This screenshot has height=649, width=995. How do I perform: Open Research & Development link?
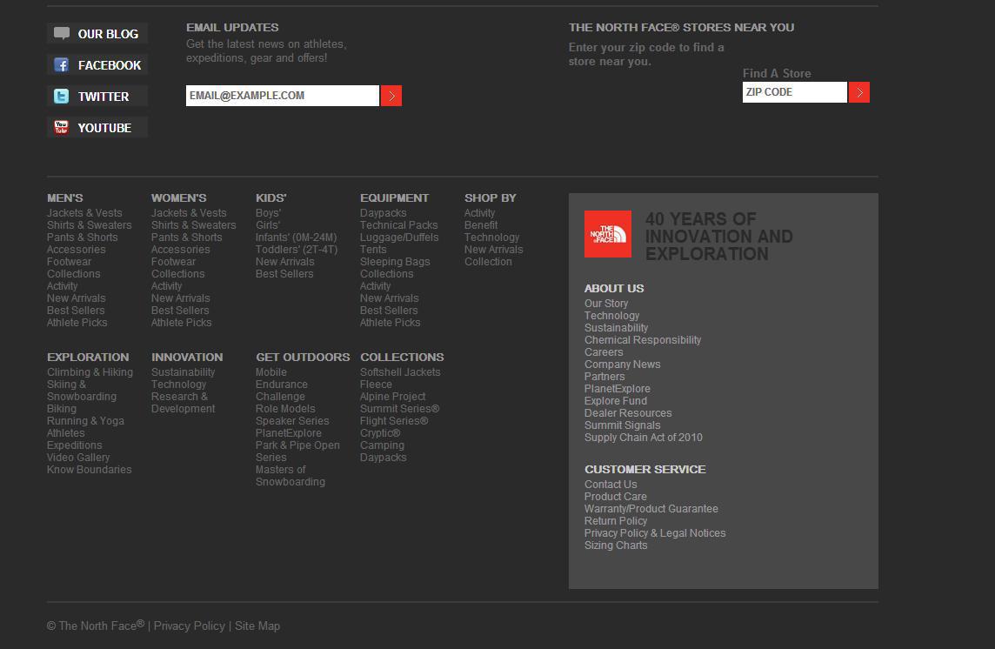(183, 403)
